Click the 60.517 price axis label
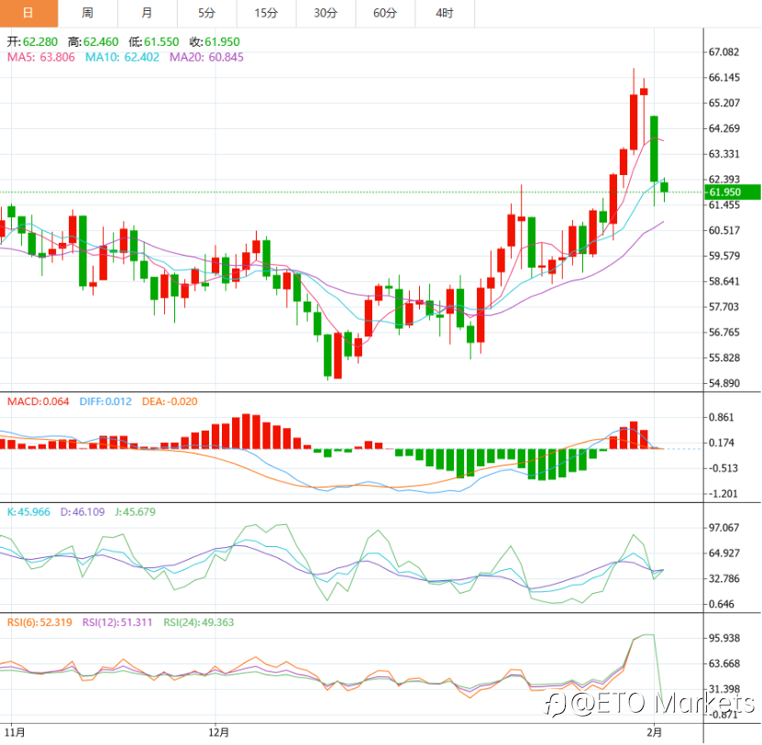Viewport: 762px width, 745px height. 724,231
